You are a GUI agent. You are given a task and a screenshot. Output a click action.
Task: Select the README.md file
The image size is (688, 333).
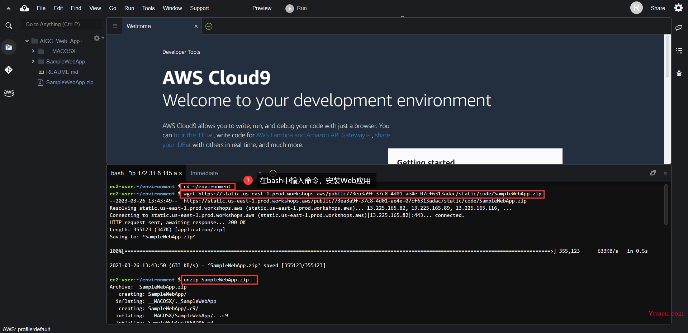[62, 72]
